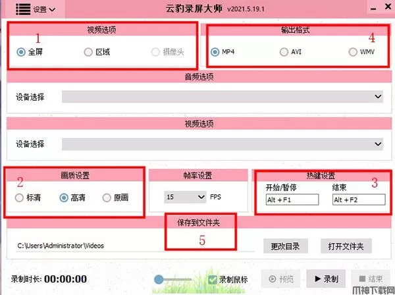Expand the 音频选项 device dropdown
Viewport: 395px width, 295px height.
pos(223,97)
